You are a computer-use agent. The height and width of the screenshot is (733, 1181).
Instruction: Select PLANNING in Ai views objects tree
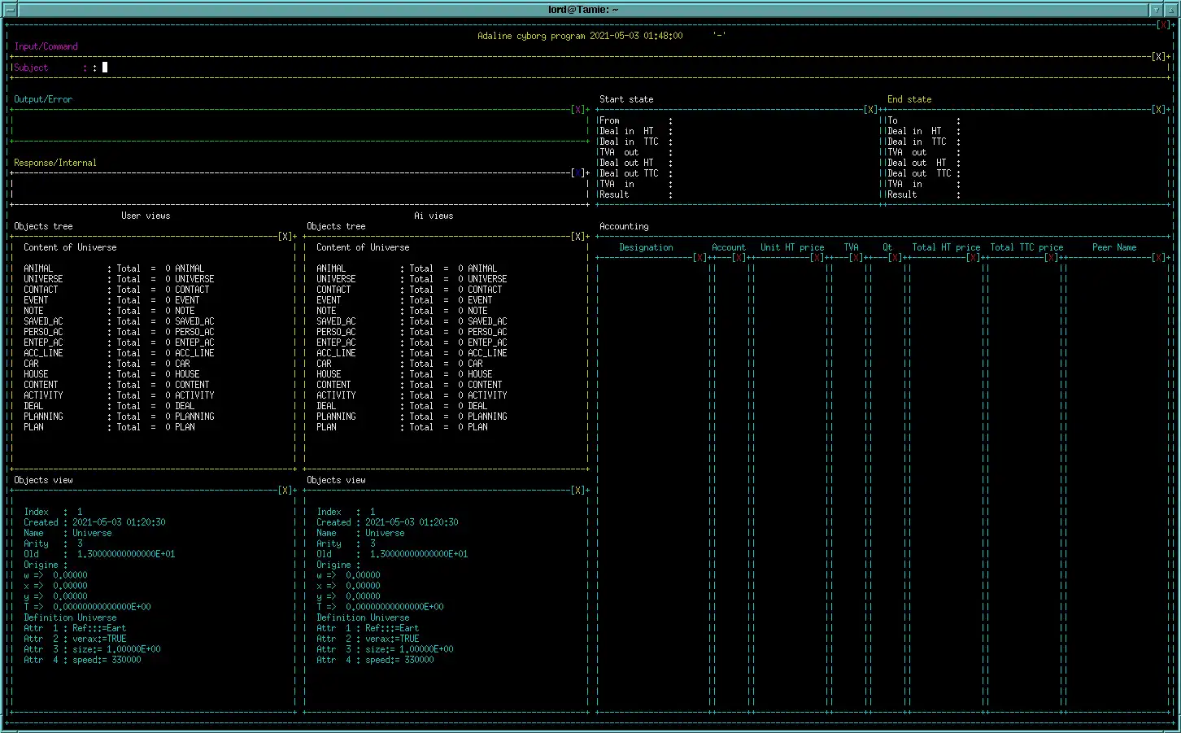(x=336, y=417)
